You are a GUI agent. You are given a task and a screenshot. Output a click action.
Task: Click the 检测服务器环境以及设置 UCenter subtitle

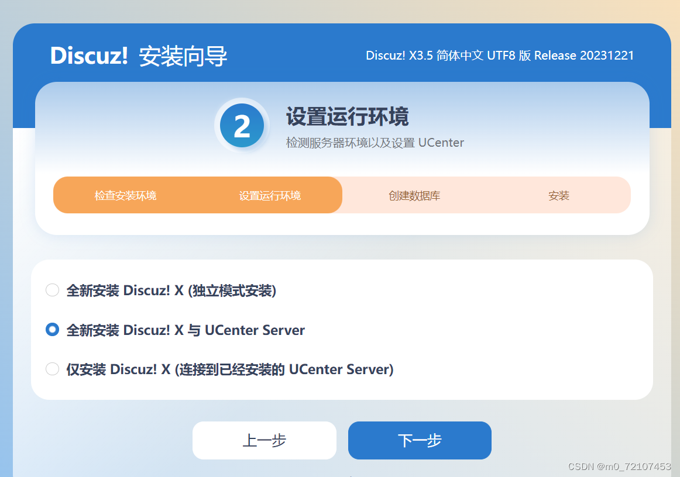pos(375,143)
